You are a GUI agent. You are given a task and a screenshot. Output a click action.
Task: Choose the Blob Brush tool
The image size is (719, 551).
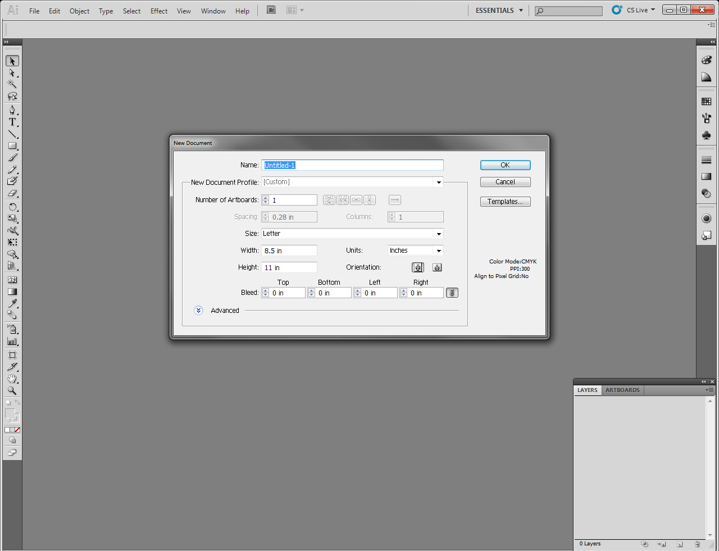tap(12, 181)
